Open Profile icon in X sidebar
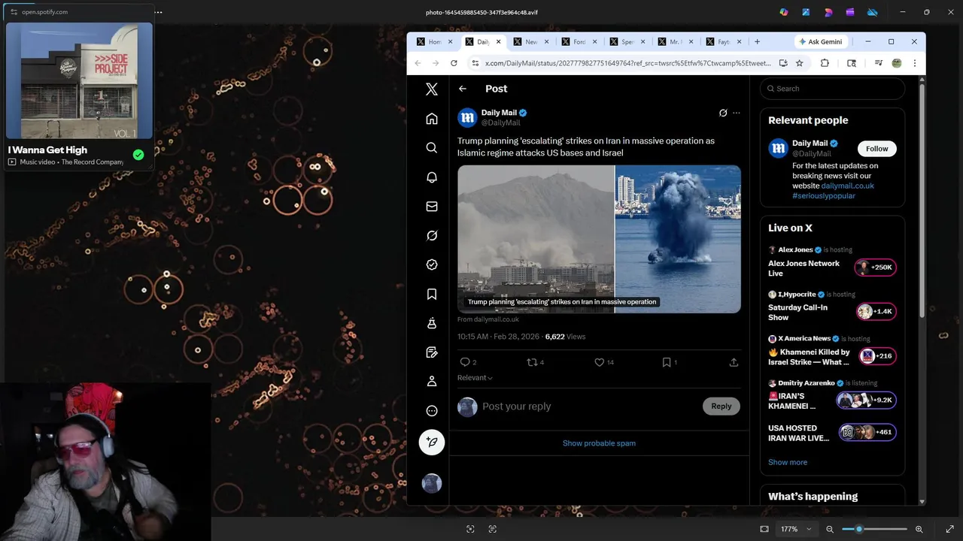 pos(432,382)
